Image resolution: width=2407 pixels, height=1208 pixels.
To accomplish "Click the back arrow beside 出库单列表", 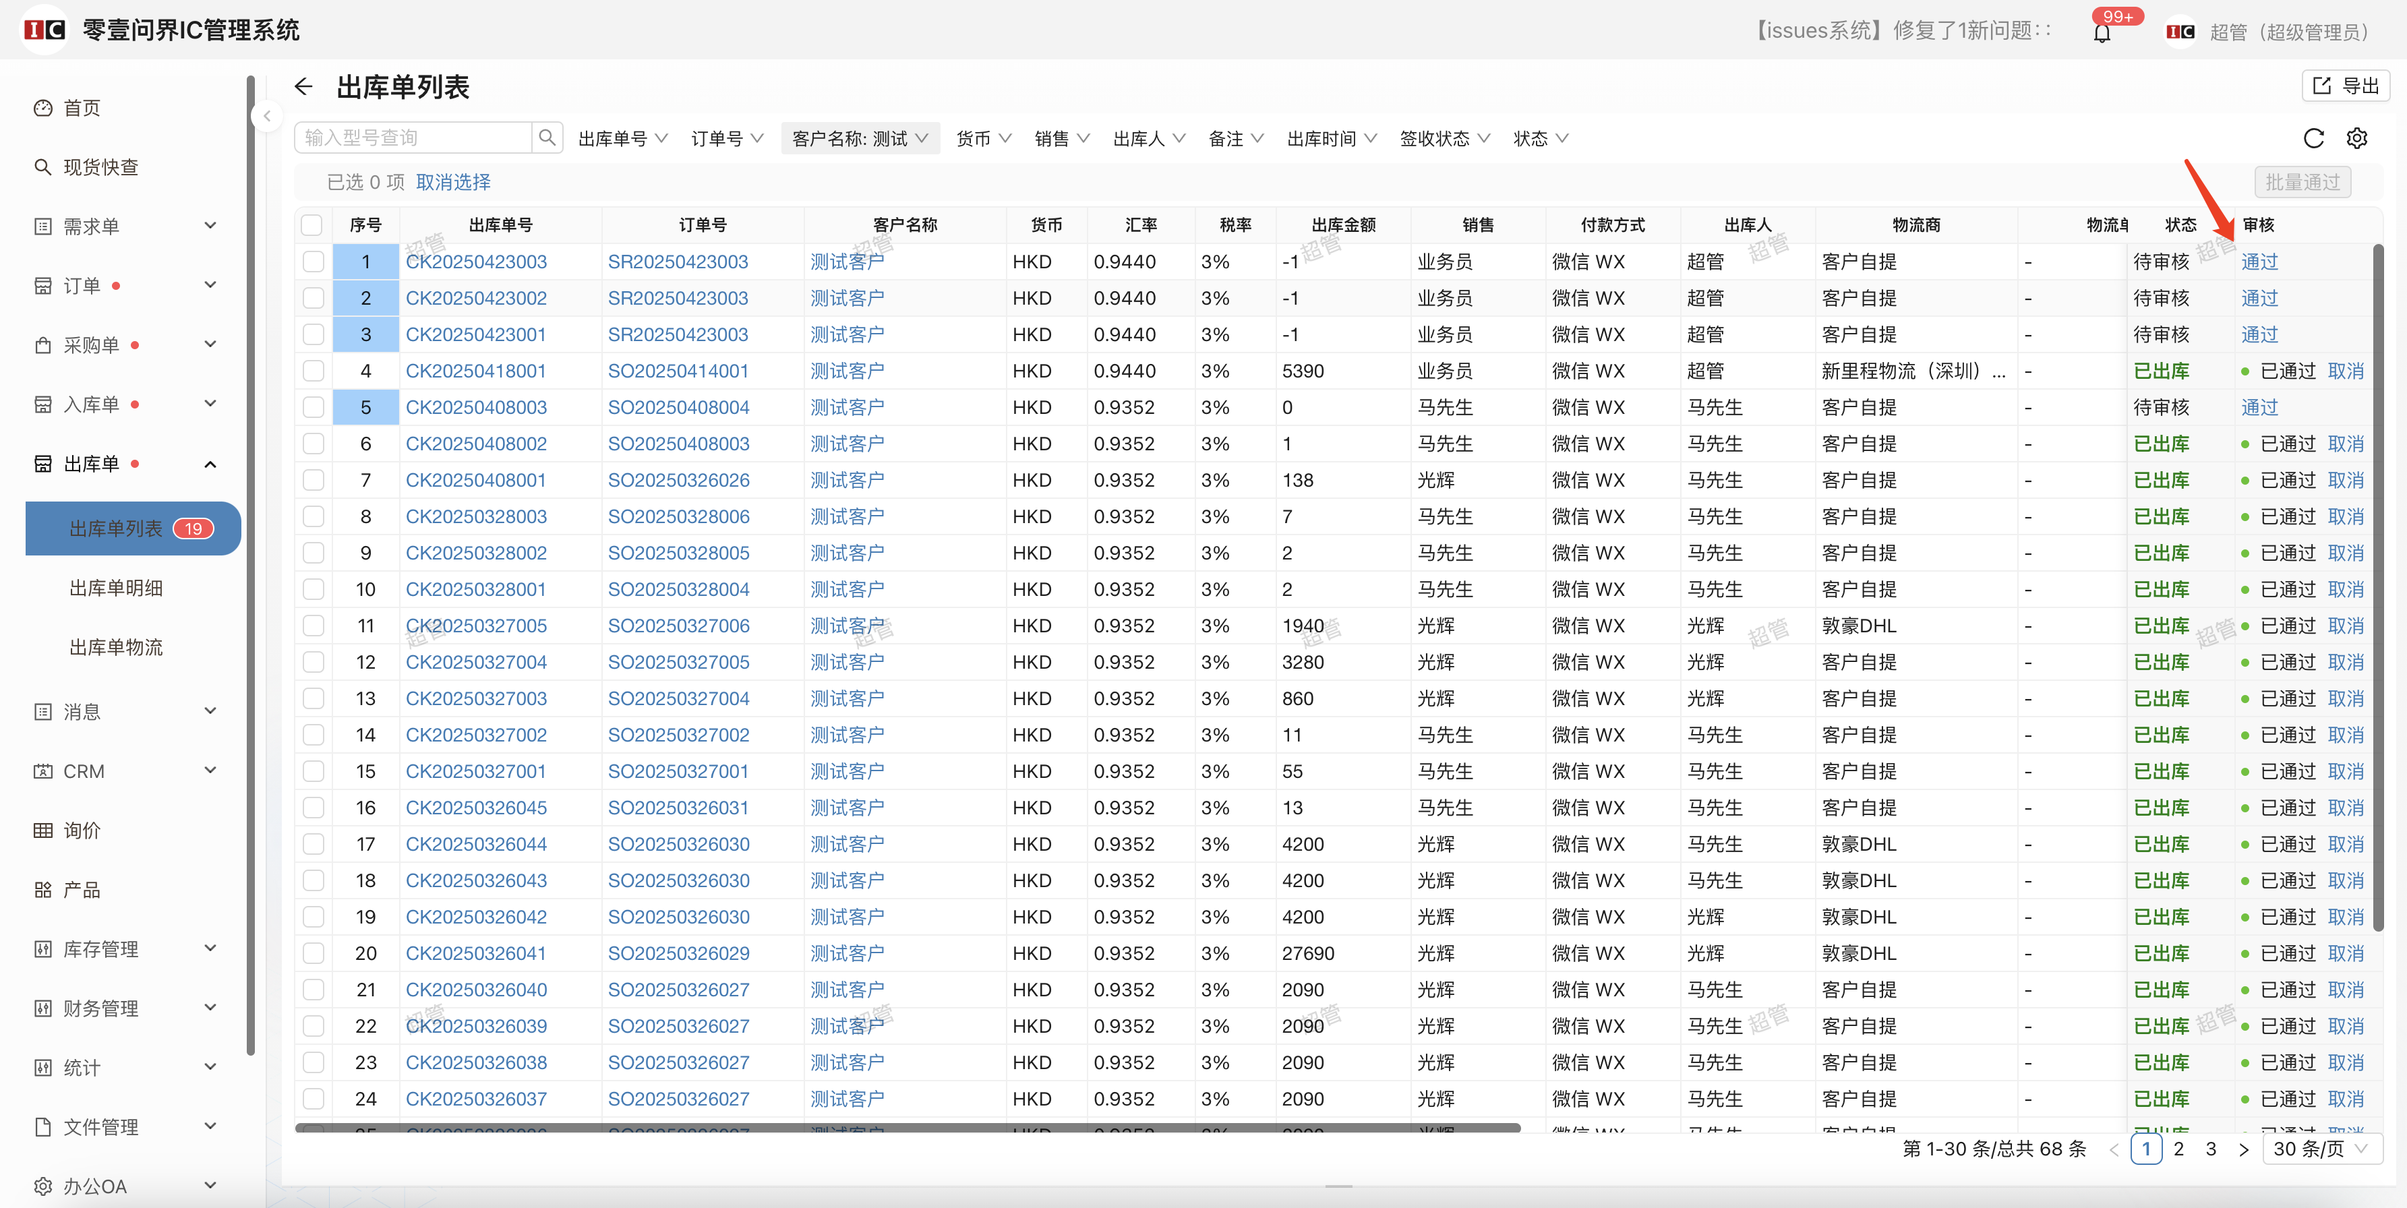I will click(303, 87).
